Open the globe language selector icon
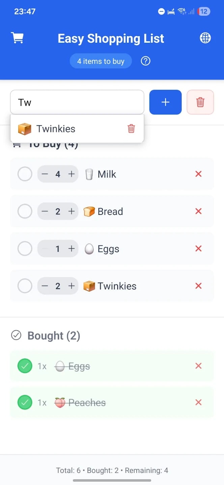This screenshot has height=485, width=224. (205, 38)
